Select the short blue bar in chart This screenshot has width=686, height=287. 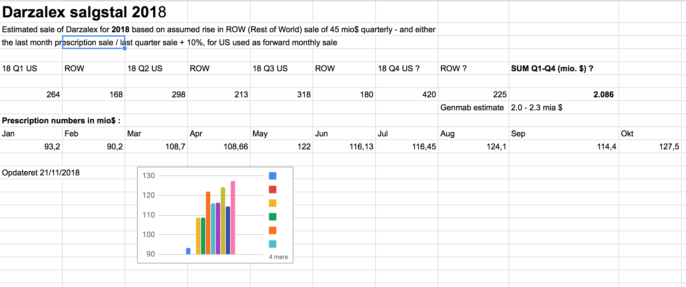tap(188, 251)
